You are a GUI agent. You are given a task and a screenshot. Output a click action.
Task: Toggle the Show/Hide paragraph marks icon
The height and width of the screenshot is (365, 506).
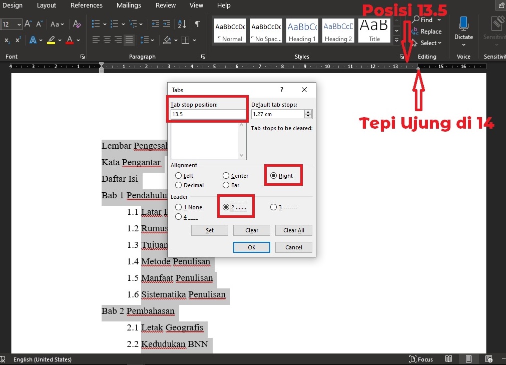pyautogui.click(x=198, y=24)
